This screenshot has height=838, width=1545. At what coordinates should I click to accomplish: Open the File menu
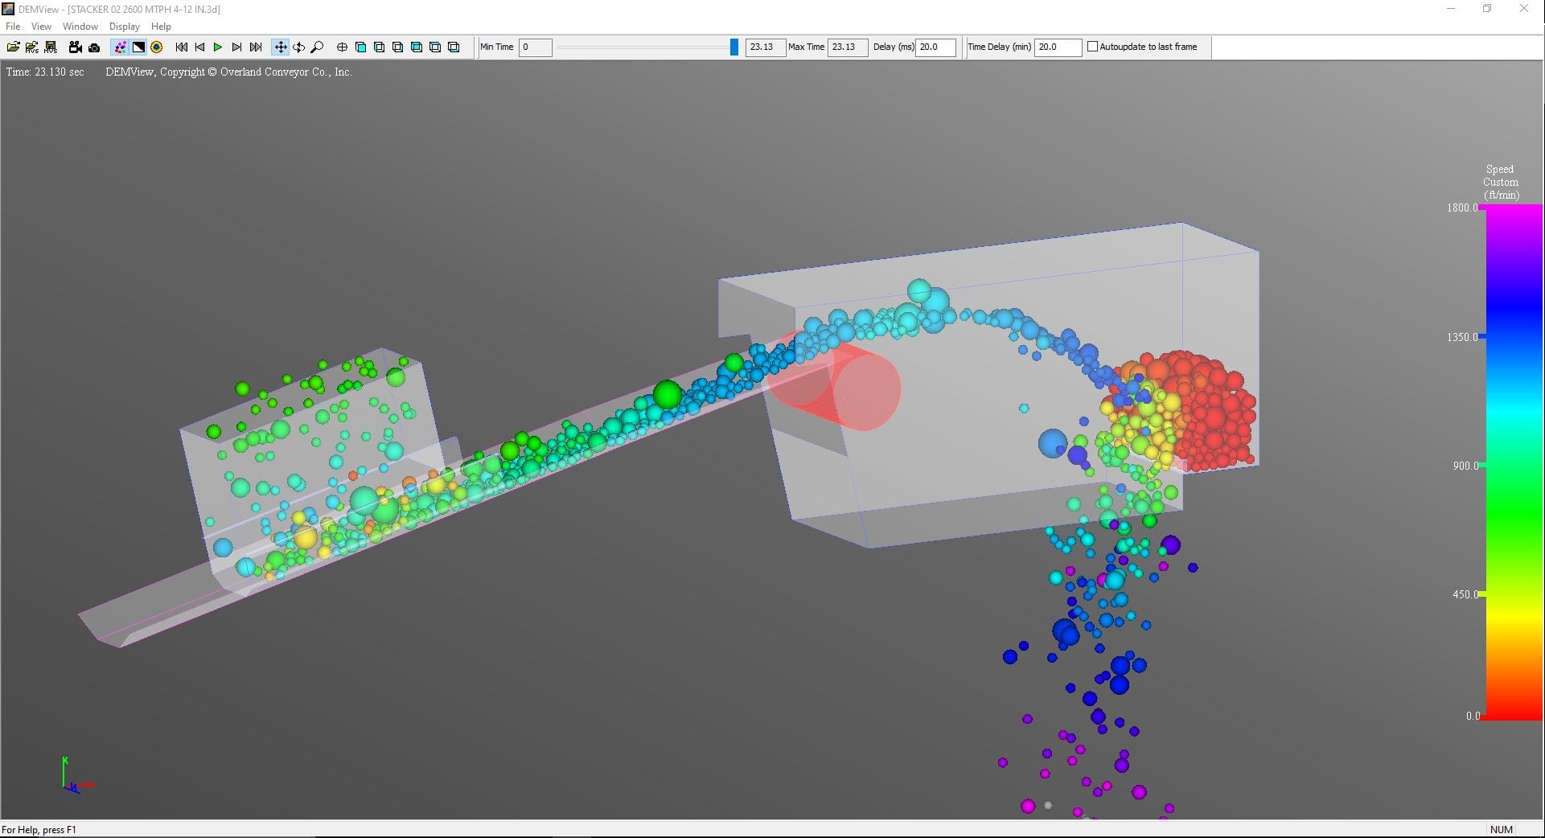click(x=13, y=27)
